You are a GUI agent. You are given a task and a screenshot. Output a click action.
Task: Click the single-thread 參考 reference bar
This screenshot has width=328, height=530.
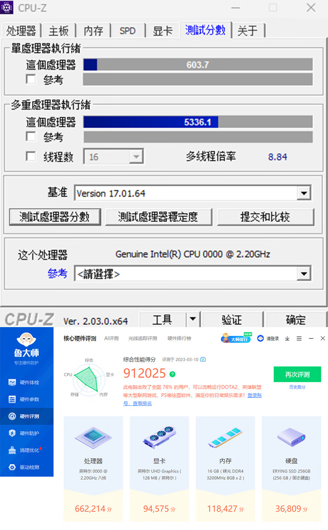click(198, 79)
